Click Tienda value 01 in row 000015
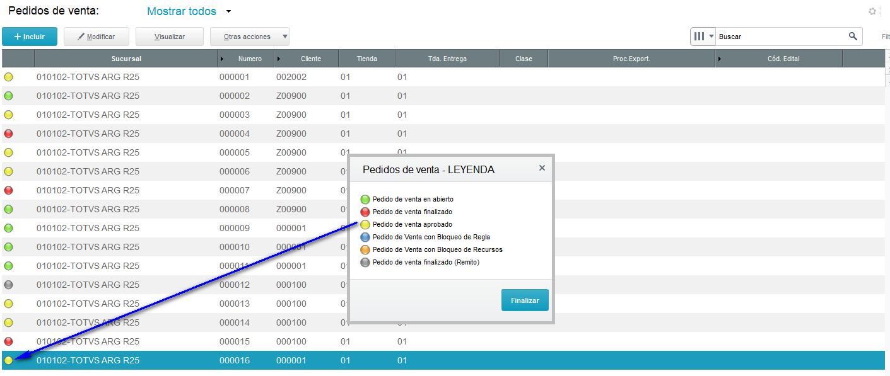Screen dimensions: 890x376 click(345, 341)
